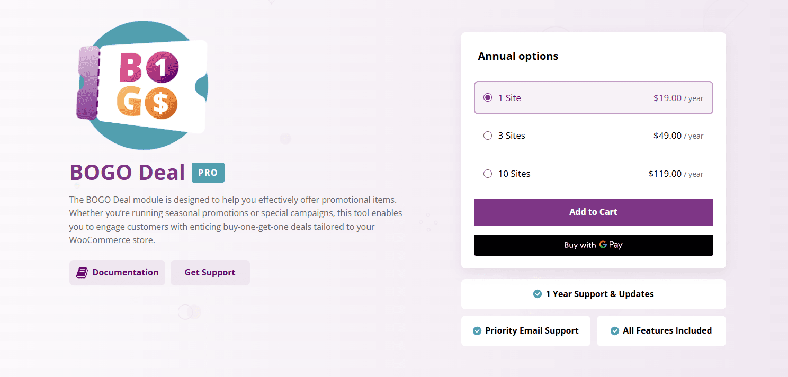Click the $119.00 / year price
This screenshot has width=788, height=377.
(x=675, y=174)
